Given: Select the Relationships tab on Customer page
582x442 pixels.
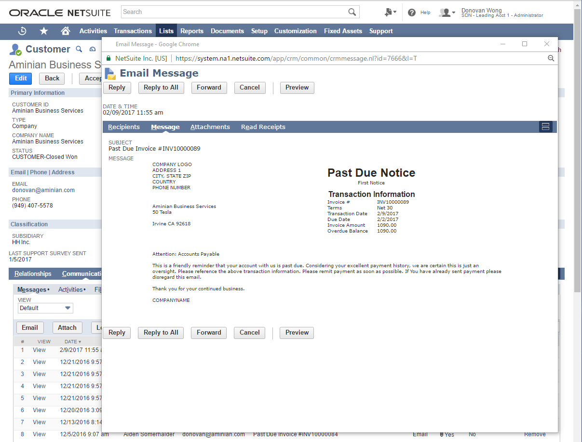Looking at the screenshot, I should (x=33, y=274).
